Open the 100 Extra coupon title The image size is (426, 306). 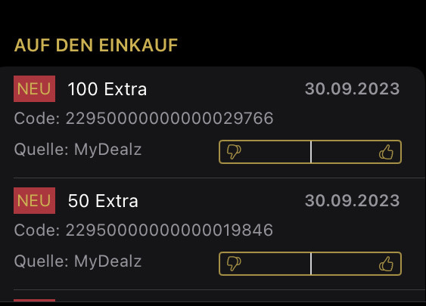point(107,89)
